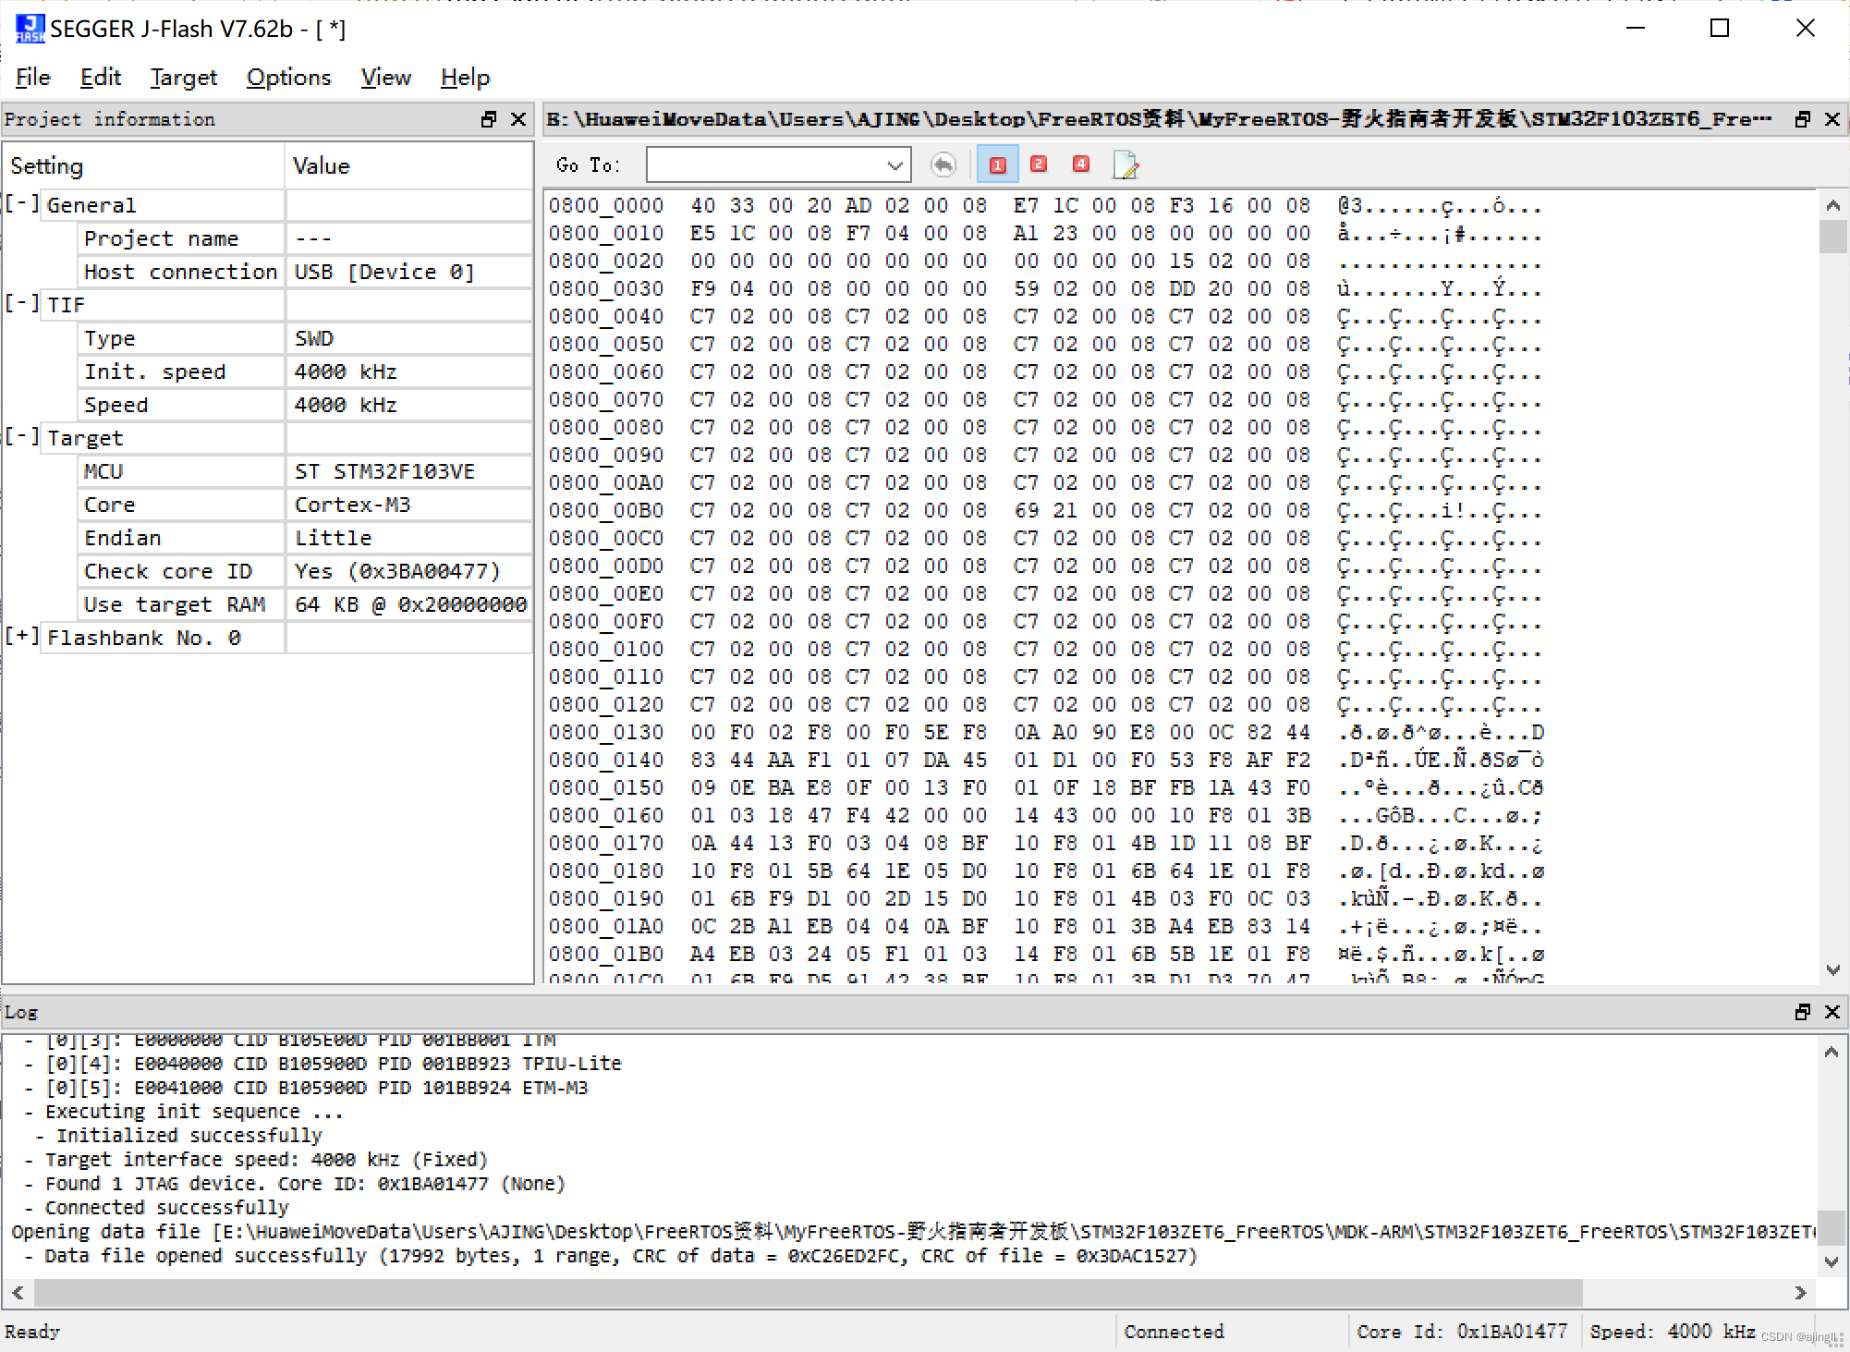1850x1352 pixels.
Task: Open the View menu
Action: coord(385,78)
